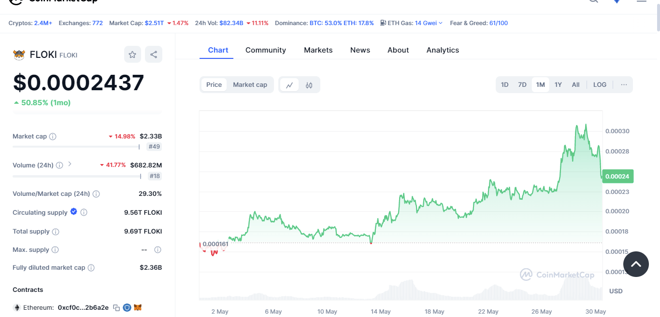Click the 9.69T FLOKI total supply value
This screenshot has height=317, width=660.
tap(143, 232)
